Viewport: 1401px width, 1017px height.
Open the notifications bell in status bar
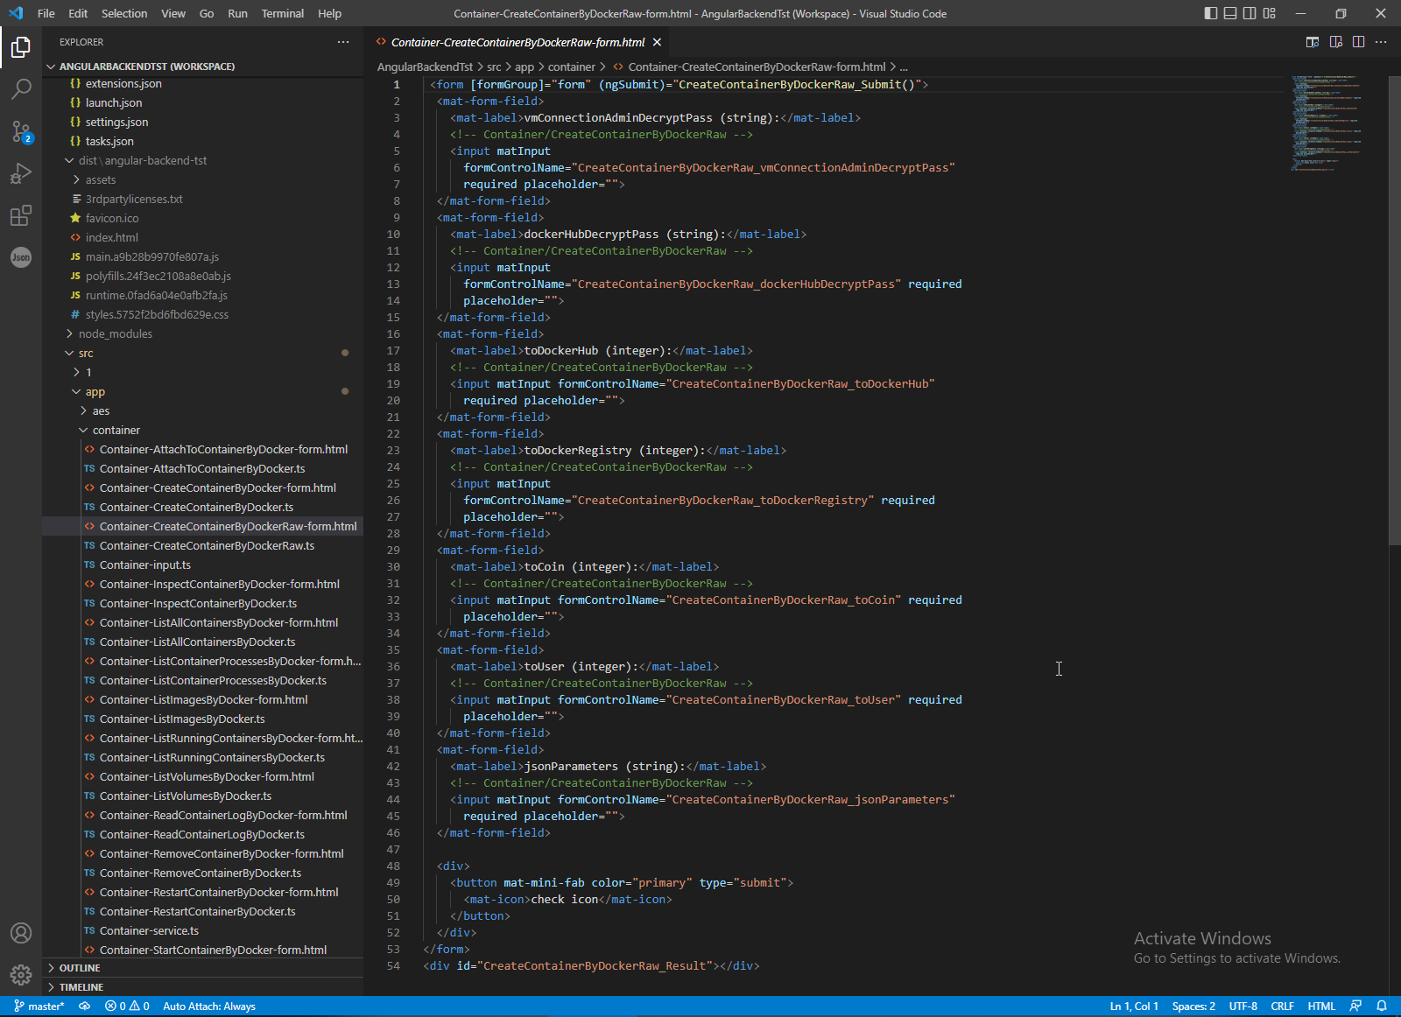[1383, 1006]
